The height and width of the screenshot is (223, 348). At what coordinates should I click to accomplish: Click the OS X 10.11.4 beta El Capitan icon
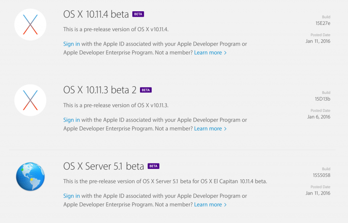click(x=30, y=24)
